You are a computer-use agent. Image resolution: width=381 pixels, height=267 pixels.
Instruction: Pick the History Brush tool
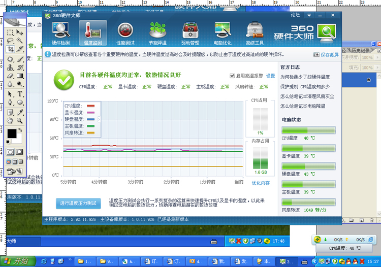coord(20,67)
